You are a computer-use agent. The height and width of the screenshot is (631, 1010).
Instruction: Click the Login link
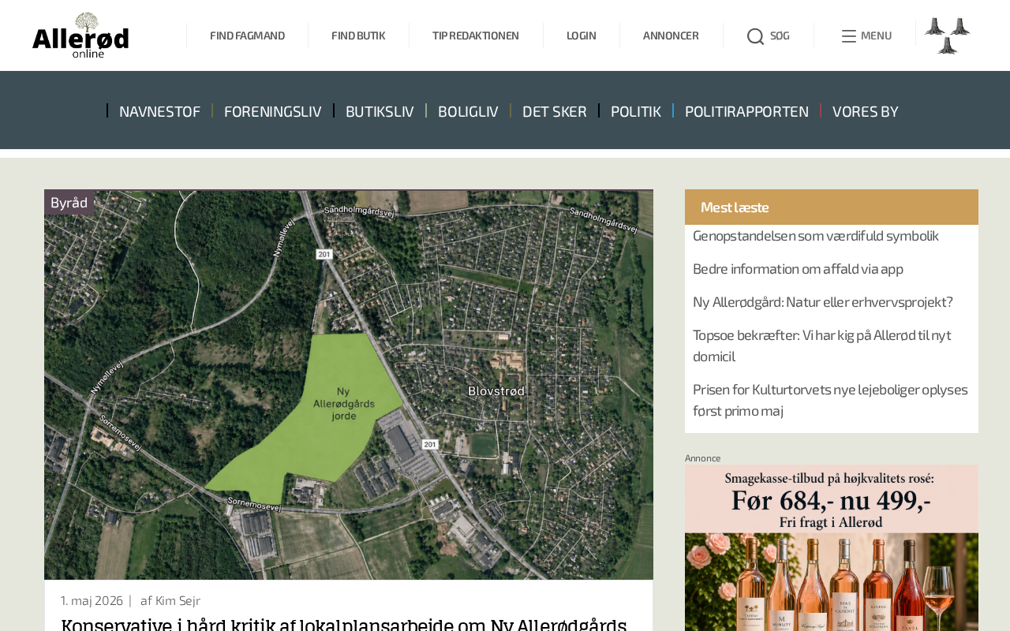click(582, 35)
